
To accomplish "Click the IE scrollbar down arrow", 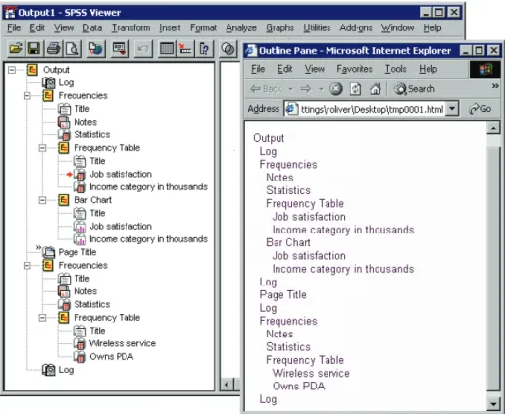I will tap(493, 404).
